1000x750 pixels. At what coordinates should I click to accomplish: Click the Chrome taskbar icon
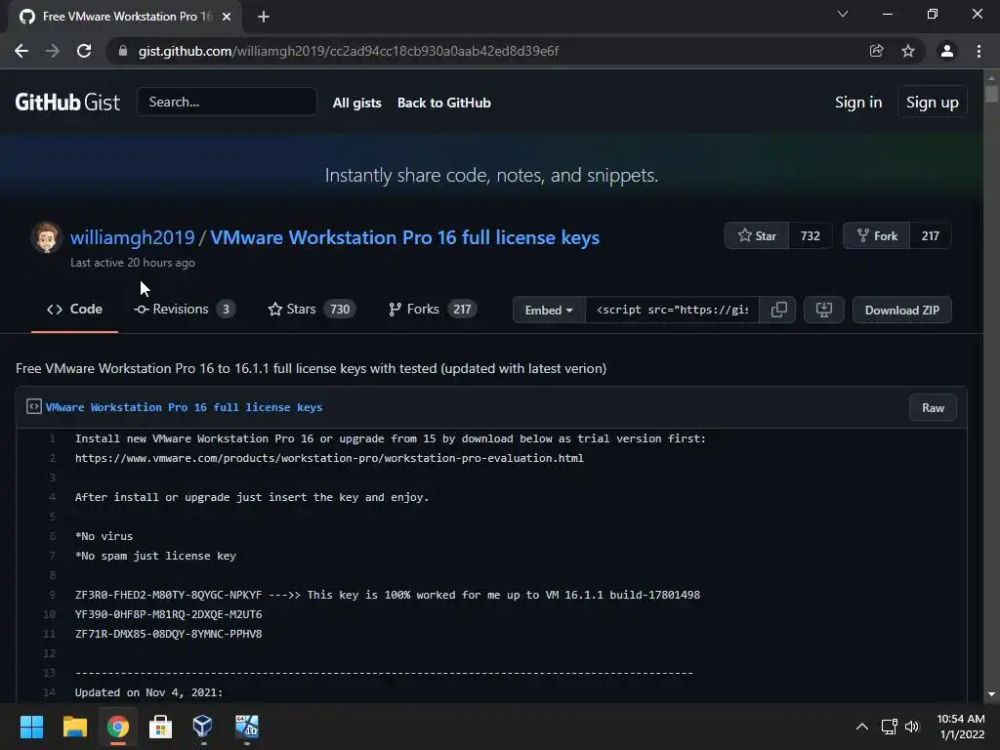click(117, 727)
